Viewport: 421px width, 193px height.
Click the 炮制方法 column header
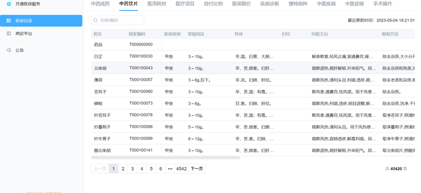tap(390, 34)
